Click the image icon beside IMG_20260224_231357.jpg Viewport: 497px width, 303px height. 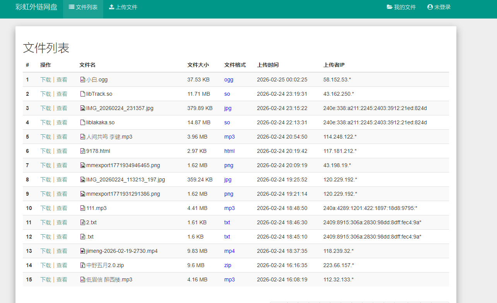82,108
